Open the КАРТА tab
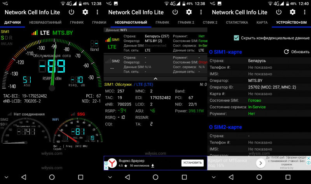 (x=262, y=23)
